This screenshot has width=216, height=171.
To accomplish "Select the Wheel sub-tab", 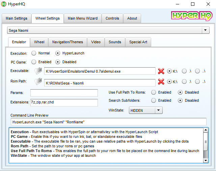I will (39, 42).
